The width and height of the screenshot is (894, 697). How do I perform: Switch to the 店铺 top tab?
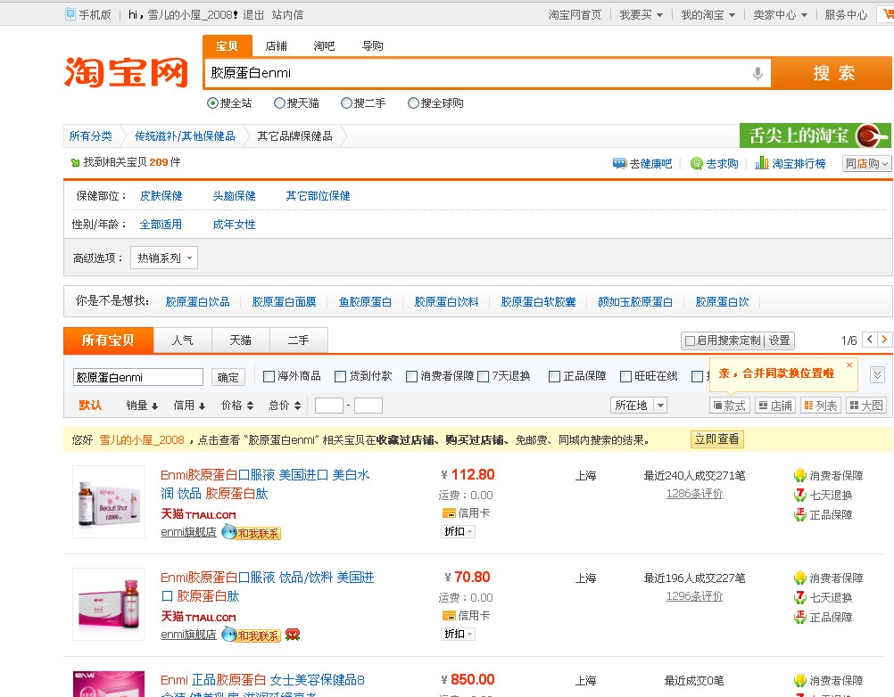(275, 45)
